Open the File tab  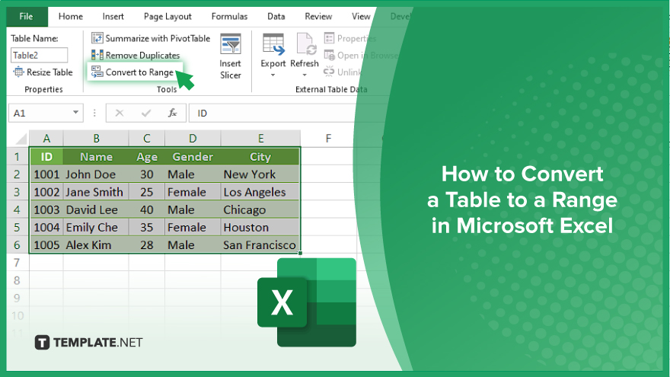(27, 17)
